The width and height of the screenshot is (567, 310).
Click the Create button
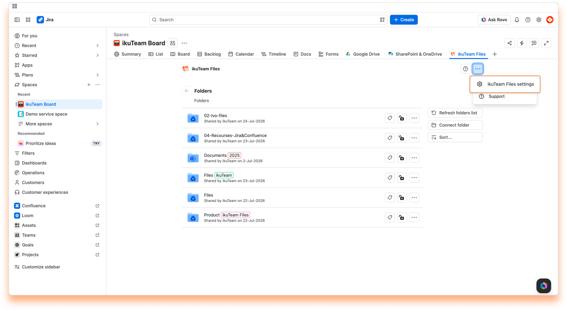[x=404, y=20]
